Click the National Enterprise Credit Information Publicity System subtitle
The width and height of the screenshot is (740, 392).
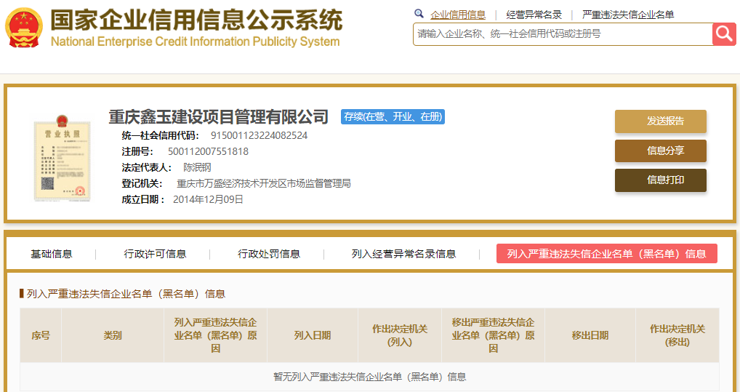click(195, 41)
